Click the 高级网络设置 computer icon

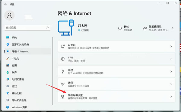tap(63, 97)
